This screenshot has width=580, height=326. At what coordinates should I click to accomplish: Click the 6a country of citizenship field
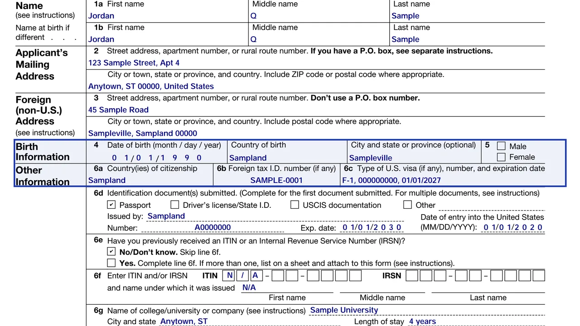pos(150,180)
